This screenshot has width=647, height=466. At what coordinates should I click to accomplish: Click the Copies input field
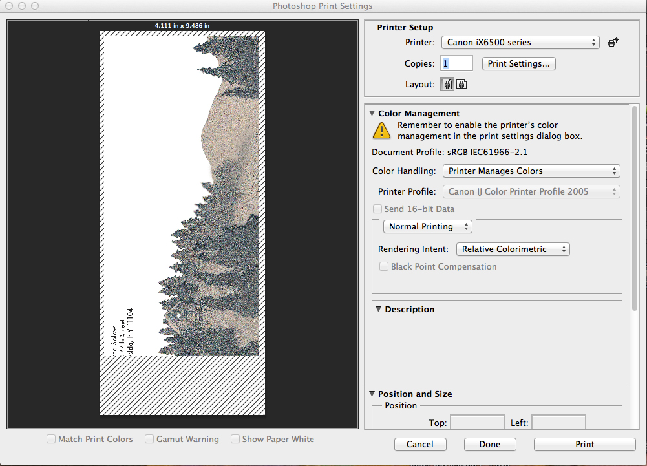coord(456,63)
